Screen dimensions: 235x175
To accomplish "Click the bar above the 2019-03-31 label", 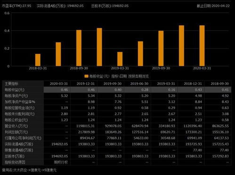I will click(x=120, y=59).
